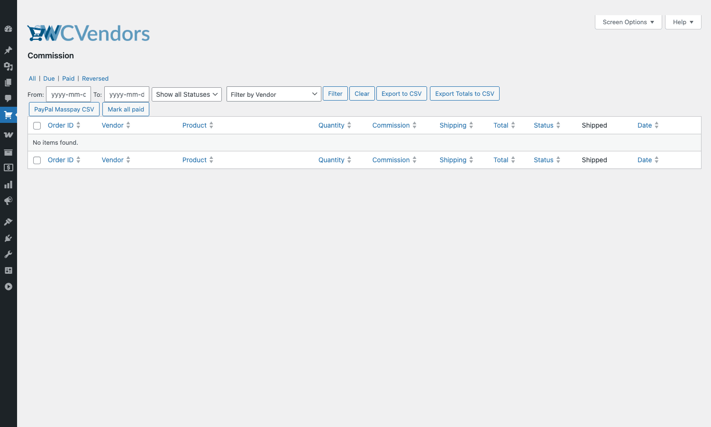The width and height of the screenshot is (711, 427).
Task: Sort by Shipping in header row
Action: [456, 125]
